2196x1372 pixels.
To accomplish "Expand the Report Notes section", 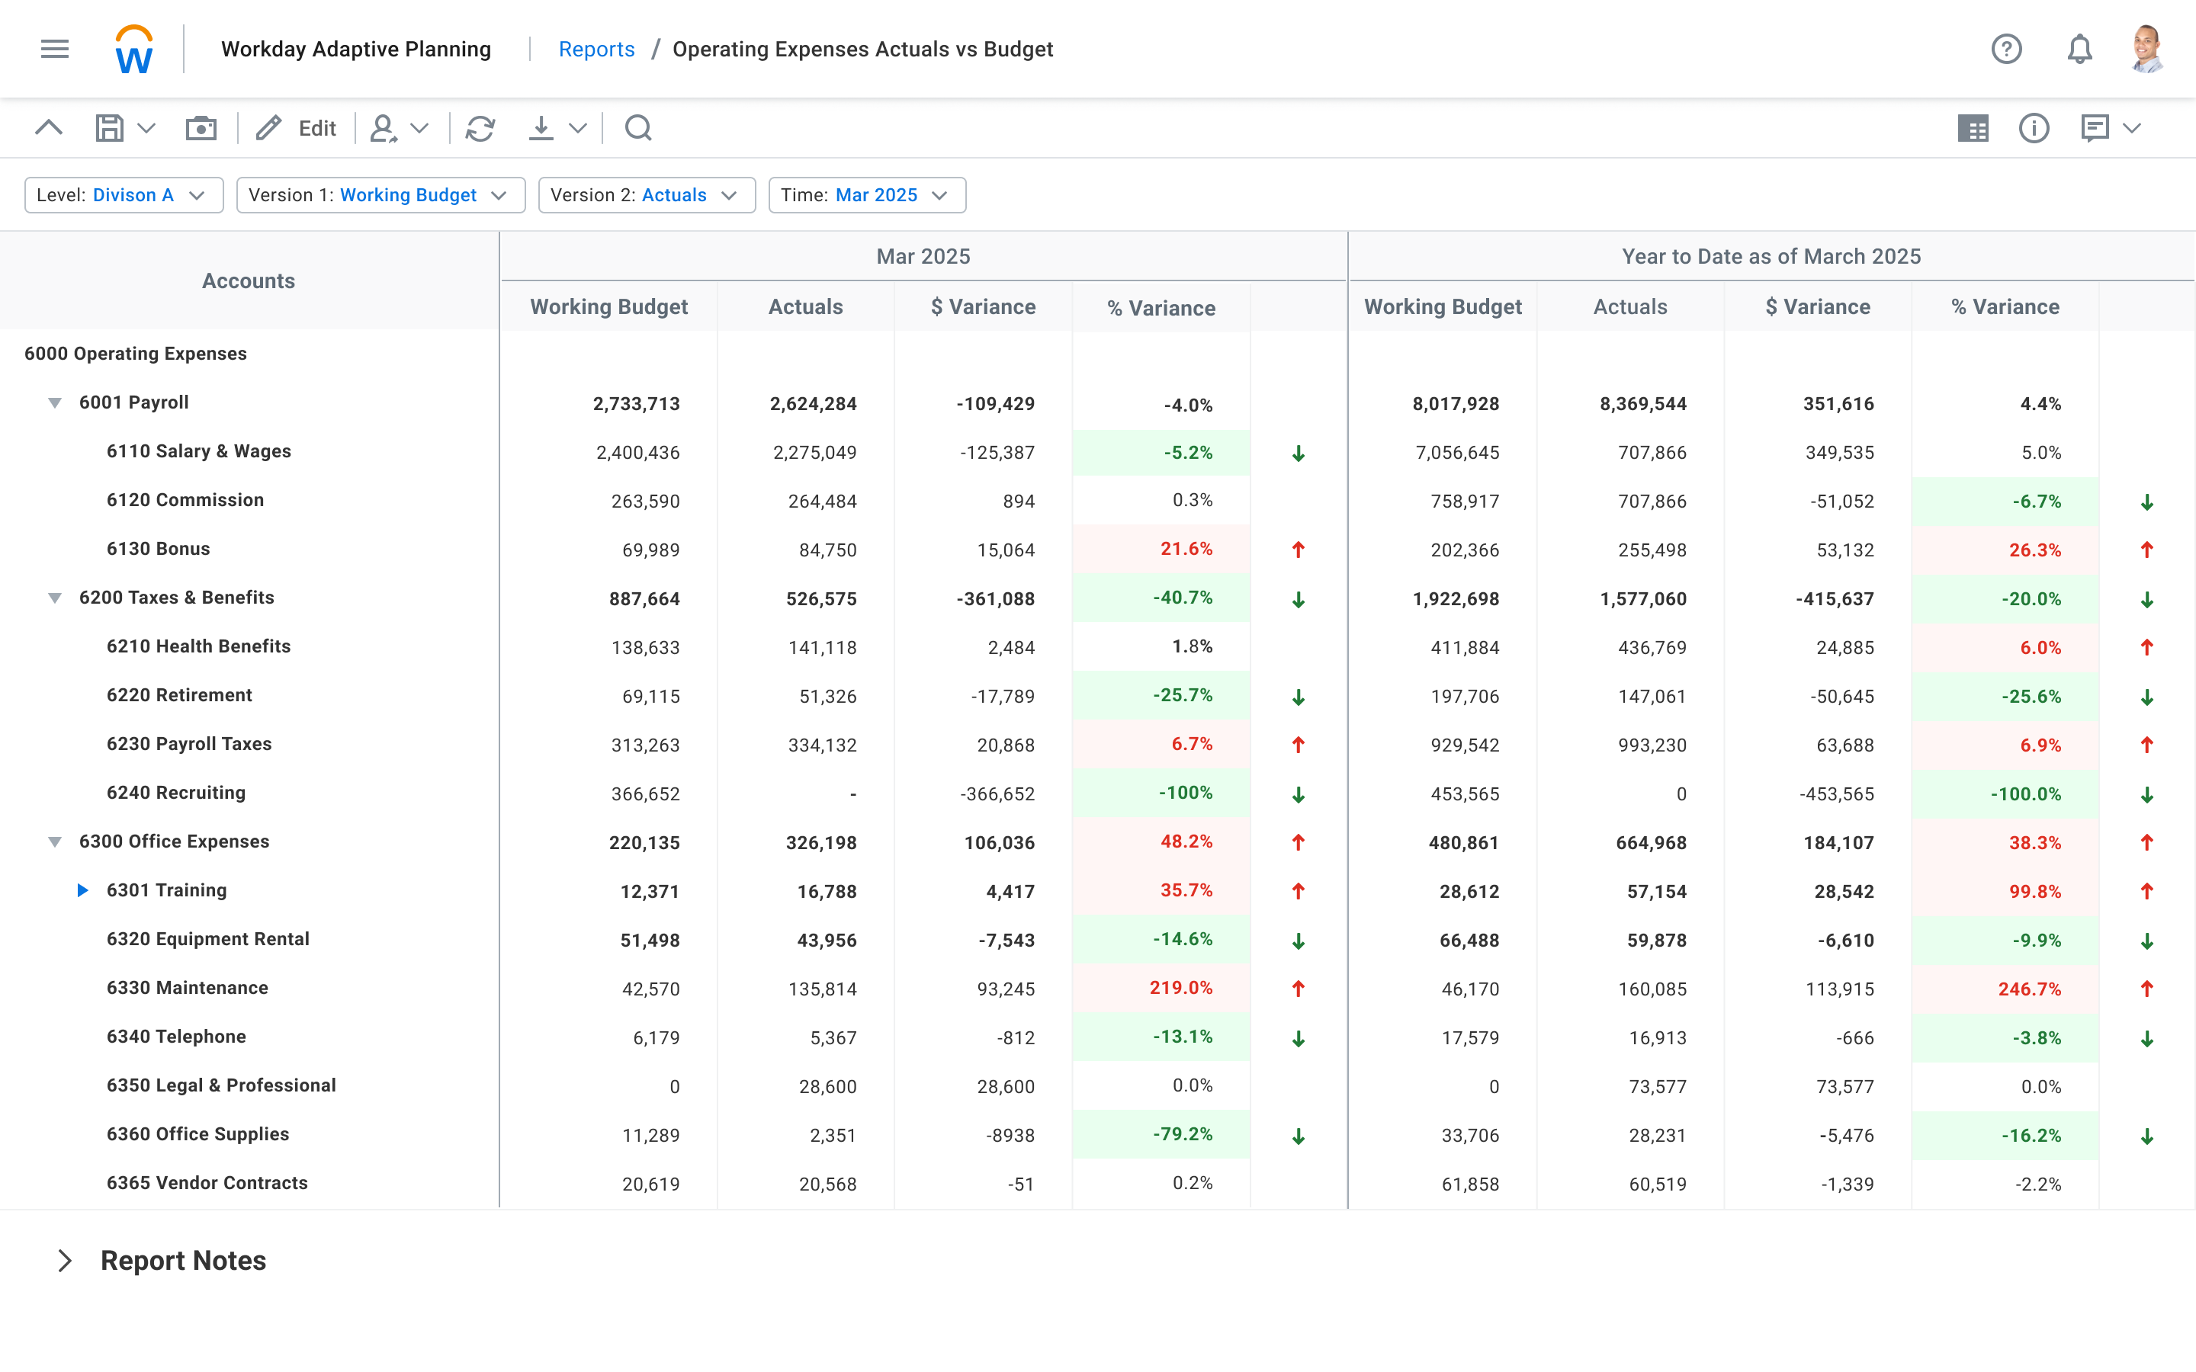I will tap(66, 1259).
